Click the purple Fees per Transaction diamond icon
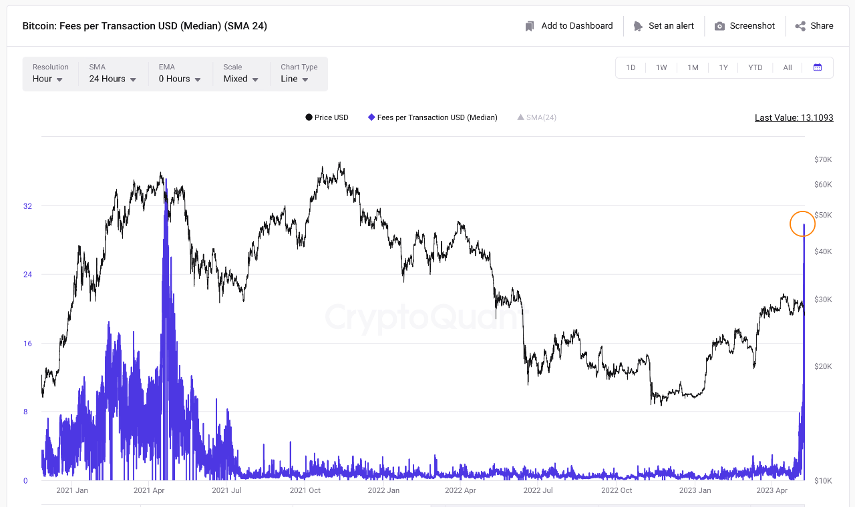 tap(371, 117)
